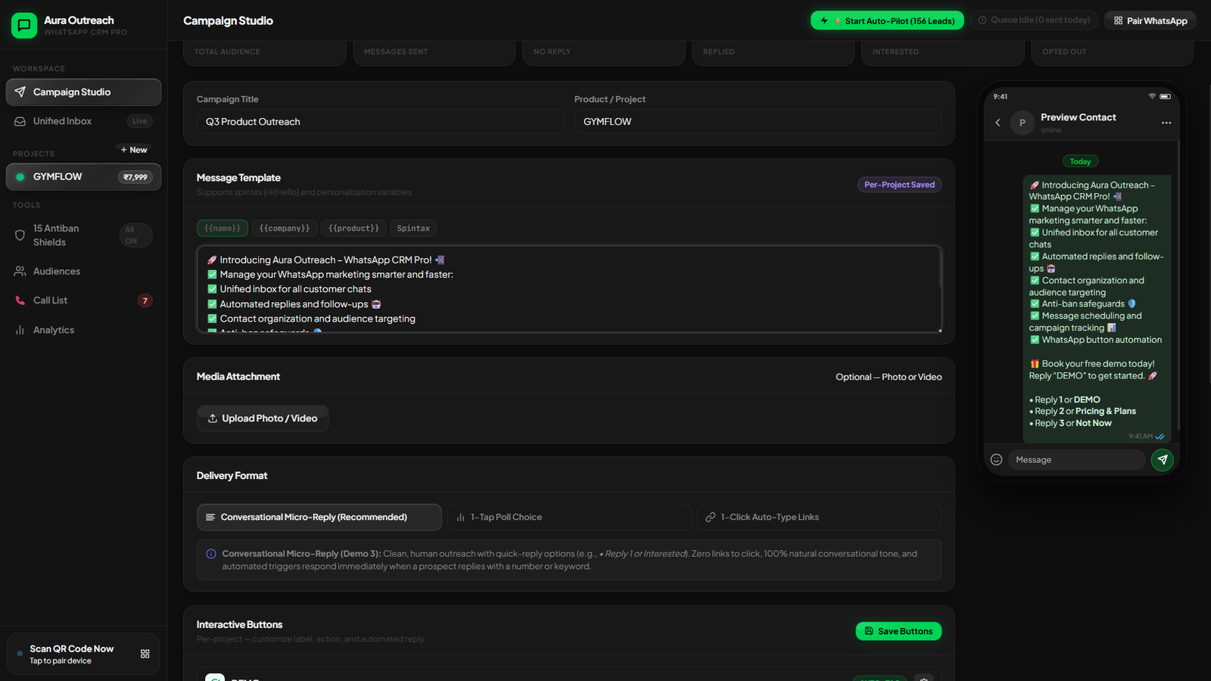
Task: Click Upload Photo / Video button
Action: (263, 418)
